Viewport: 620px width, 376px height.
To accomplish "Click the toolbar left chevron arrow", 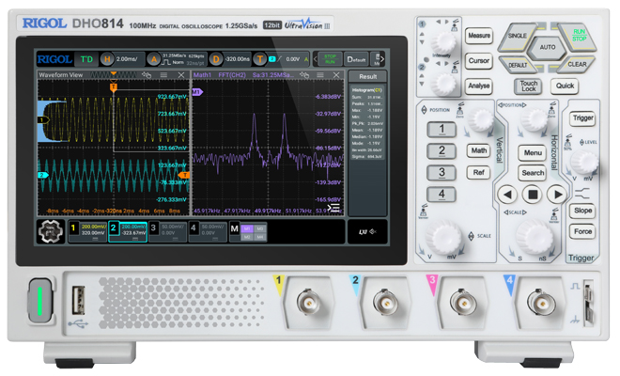I will point(316,59).
